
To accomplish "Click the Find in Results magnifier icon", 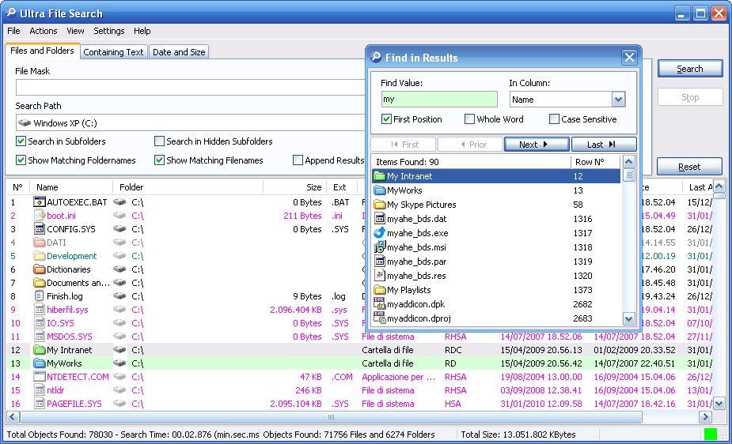I will pos(376,57).
